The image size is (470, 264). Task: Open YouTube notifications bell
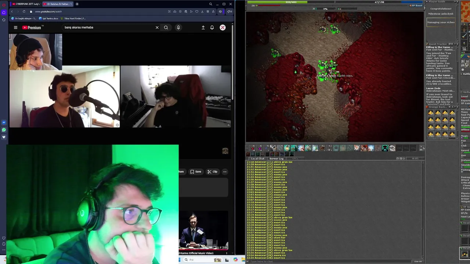pyautogui.click(x=212, y=27)
